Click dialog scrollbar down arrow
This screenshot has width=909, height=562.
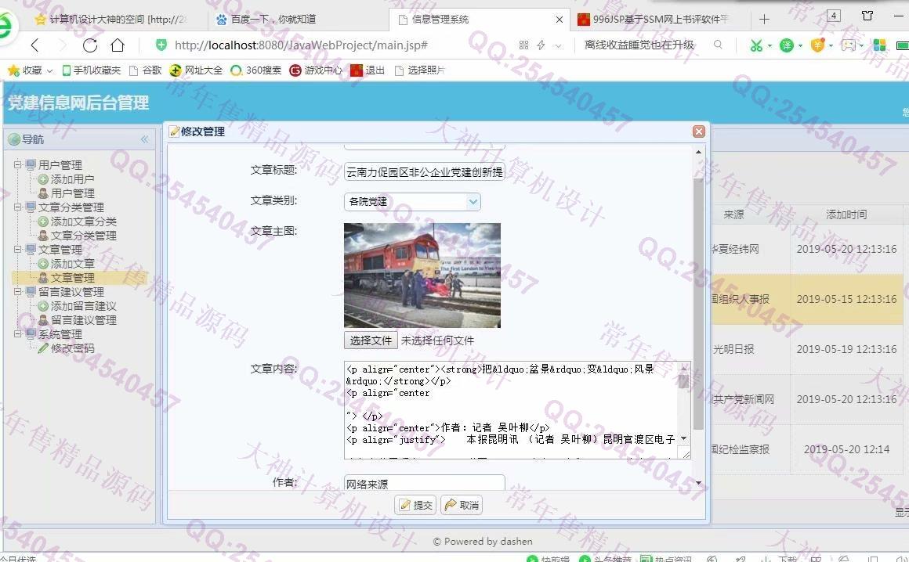click(x=698, y=483)
